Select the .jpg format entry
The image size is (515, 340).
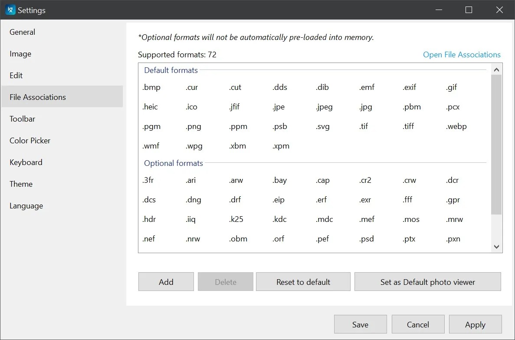[366, 107]
